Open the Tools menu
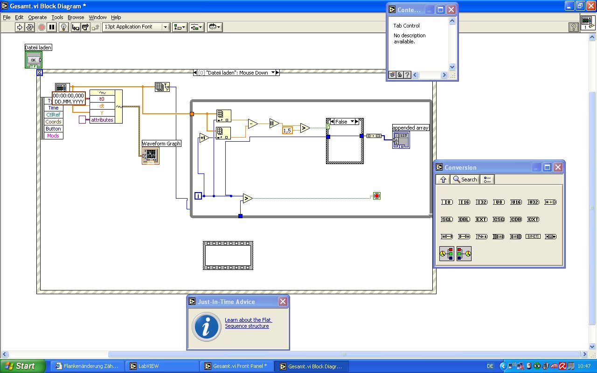This screenshot has width=597, height=373. [x=57, y=17]
